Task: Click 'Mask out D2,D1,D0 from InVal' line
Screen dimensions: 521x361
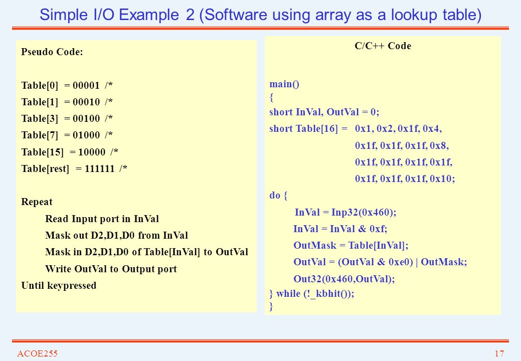Action: coord(117,236)
